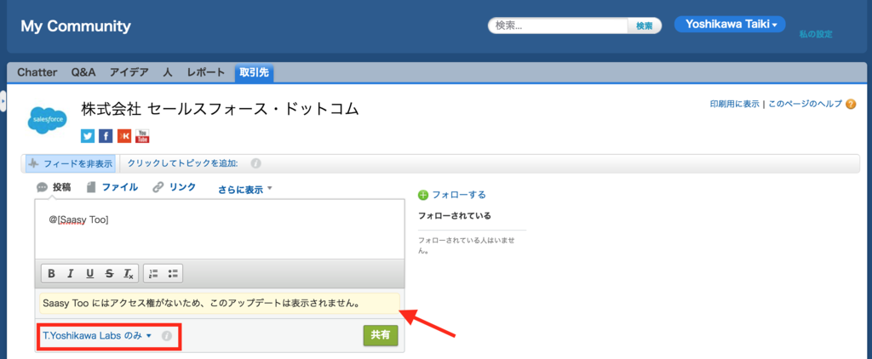Toggle フィードを非表示 feed button

tap(70, 164)
